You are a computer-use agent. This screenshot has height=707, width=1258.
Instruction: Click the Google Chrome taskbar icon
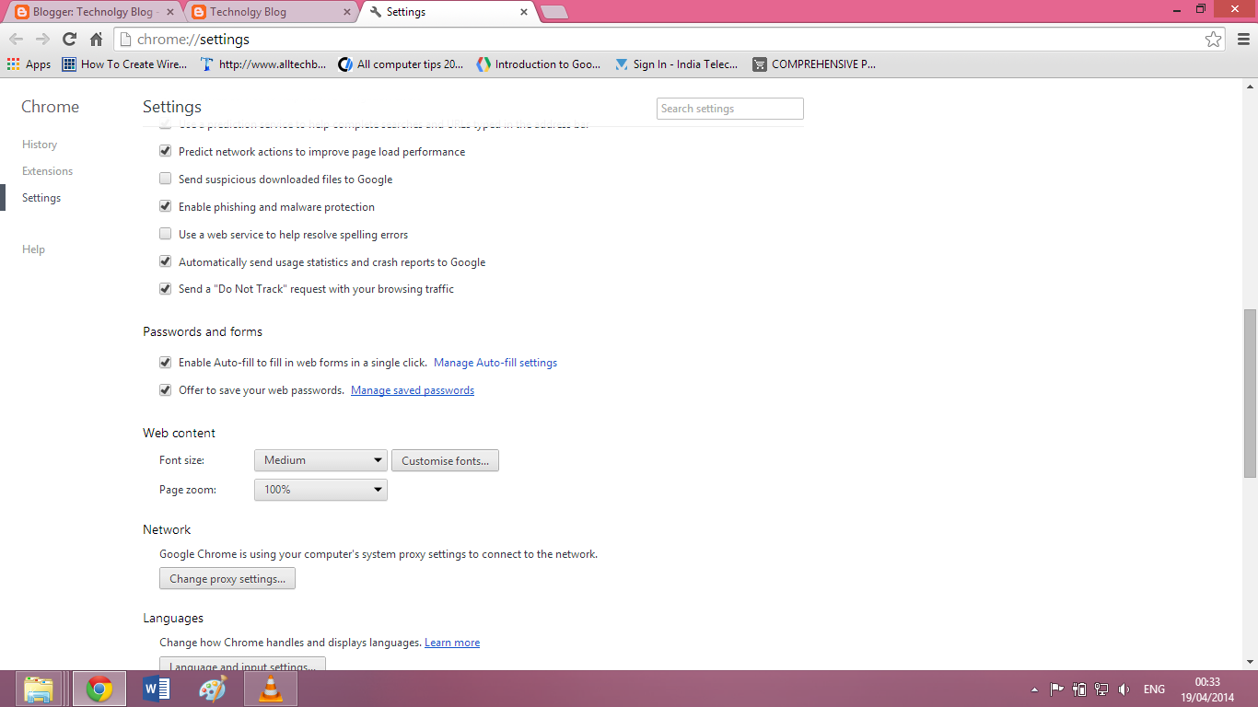point(99,689)
